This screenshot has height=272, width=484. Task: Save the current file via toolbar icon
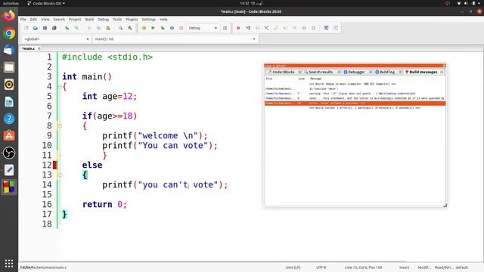45,28
